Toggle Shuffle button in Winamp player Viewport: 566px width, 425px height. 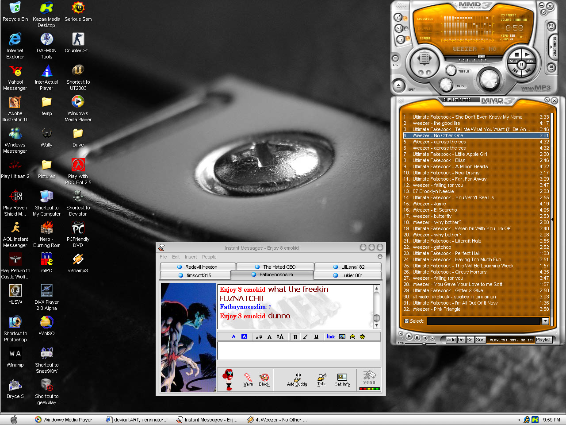[x=399, y=28]
